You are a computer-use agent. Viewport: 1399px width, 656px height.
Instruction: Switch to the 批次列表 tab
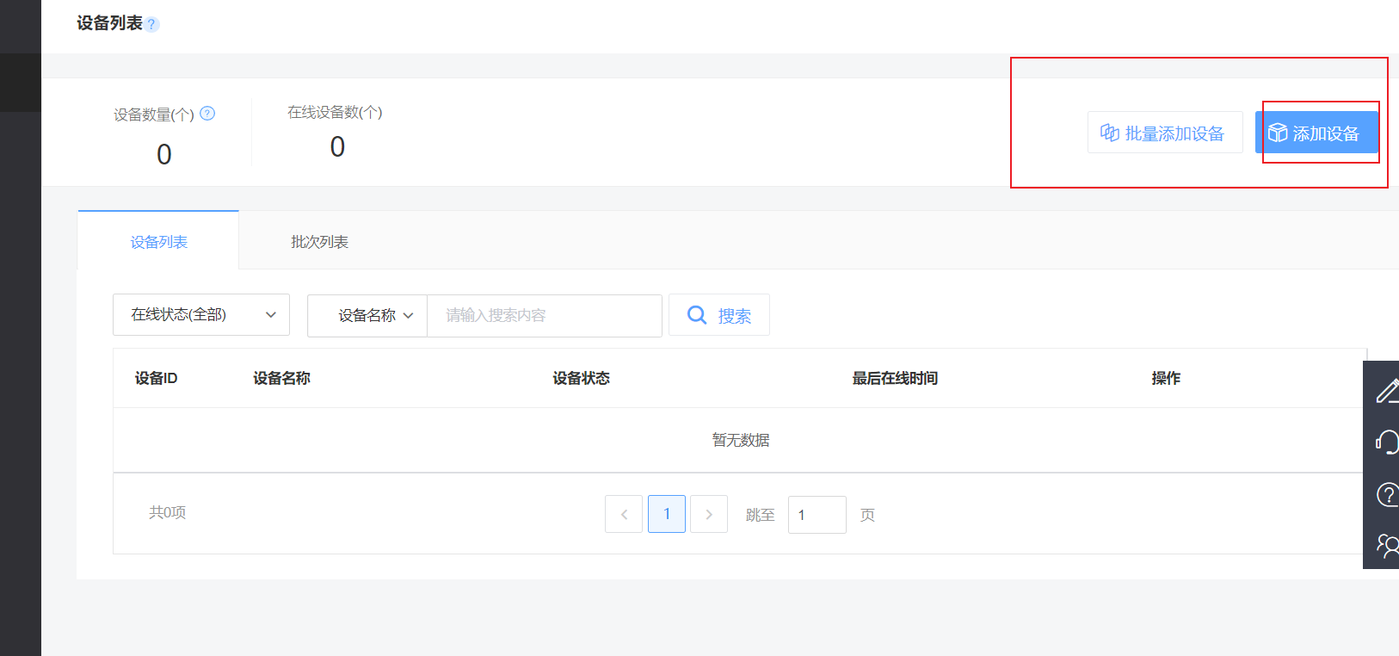[319, 241]
